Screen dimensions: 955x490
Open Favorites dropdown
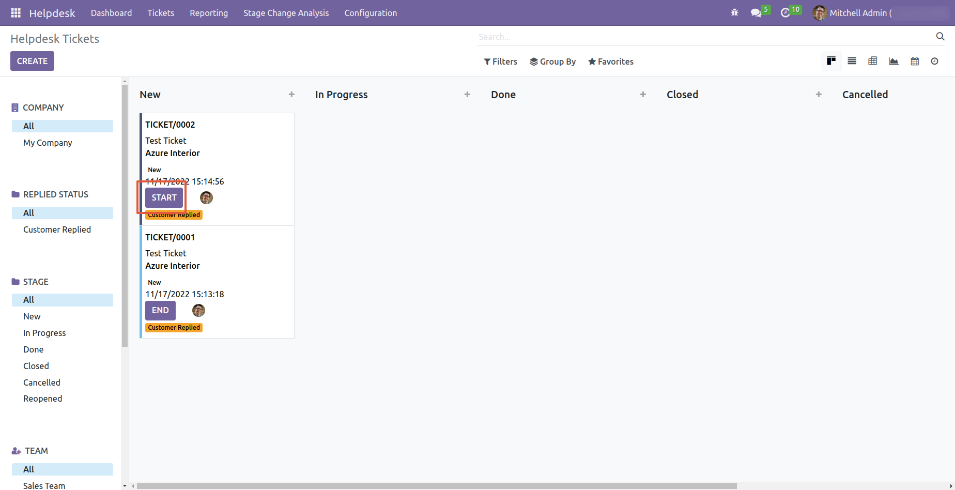tap(611, 62)
